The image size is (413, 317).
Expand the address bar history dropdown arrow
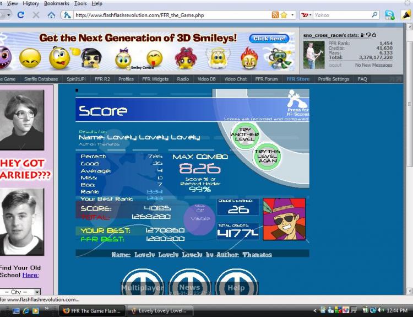(x=292, y=15)
